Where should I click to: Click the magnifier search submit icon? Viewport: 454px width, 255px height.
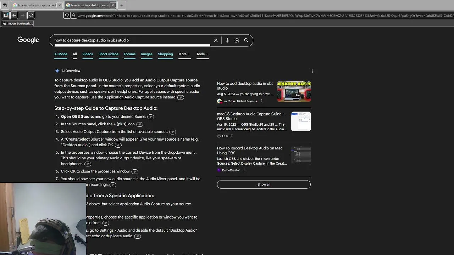[246, 40]
